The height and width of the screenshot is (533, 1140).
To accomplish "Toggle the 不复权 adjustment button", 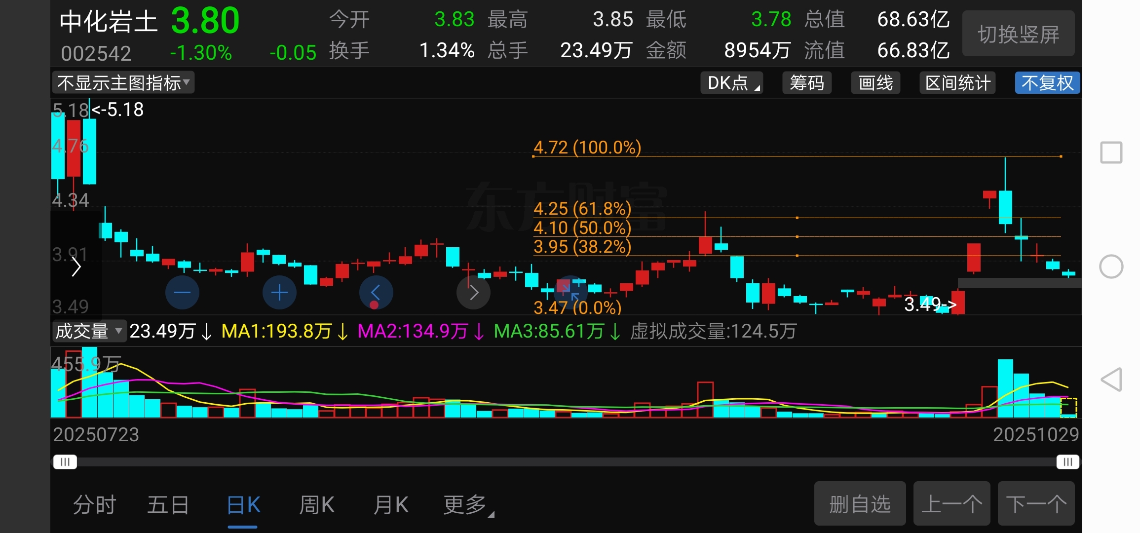I will click(1047, 83).
